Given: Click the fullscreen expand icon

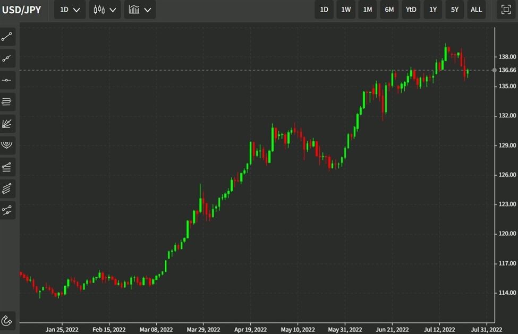Looking at the screenshot, I should pos(505,9).
